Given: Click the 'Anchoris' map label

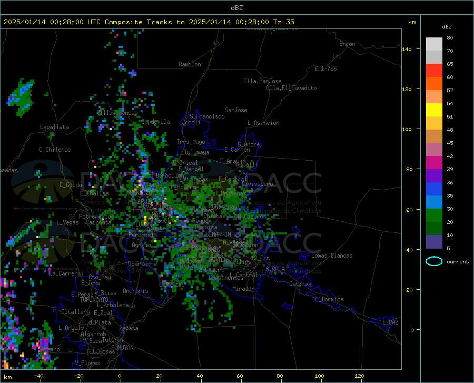Looking at the screenshot, I should click(x=135, y=291).
